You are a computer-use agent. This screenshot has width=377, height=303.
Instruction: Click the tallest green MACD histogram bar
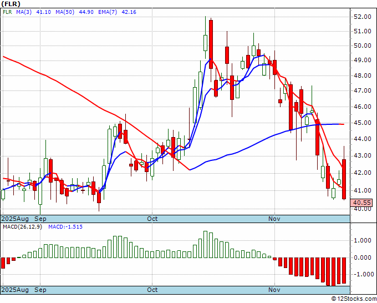click(x=205, y=245)
